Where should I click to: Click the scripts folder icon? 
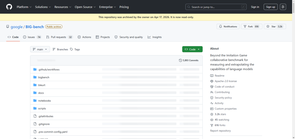click(35, 108)
